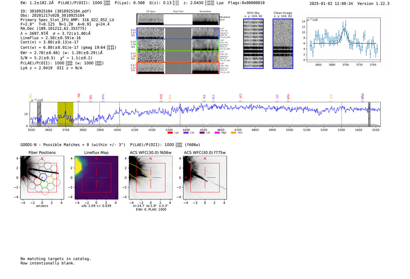
Task: Click the hatched gray band near 5460 Å
Action: [369, 114]
